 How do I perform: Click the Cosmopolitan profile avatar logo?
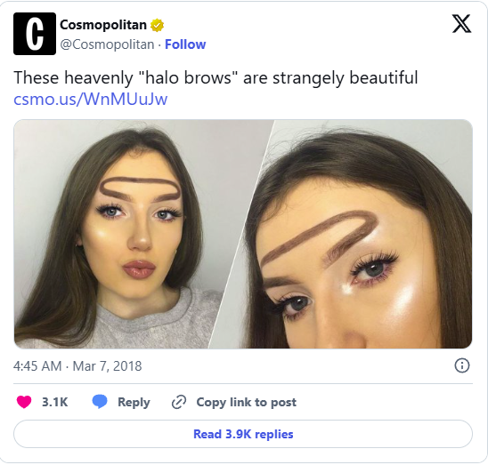point(35,34)
